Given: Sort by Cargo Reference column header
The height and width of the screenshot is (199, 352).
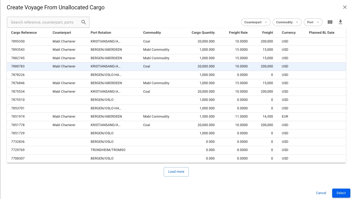Looking at the screenshot, I should click(24, 33).
